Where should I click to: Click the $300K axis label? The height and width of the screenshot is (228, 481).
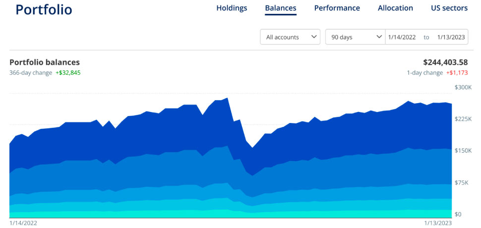click(x=462, y=87)
